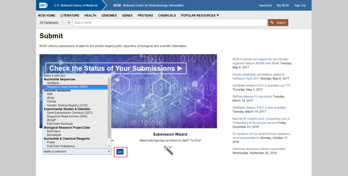This screenshot has height=176, width=348.
Task: Click the Search button with magnifier icon
Action: click(x=278, y=23)
